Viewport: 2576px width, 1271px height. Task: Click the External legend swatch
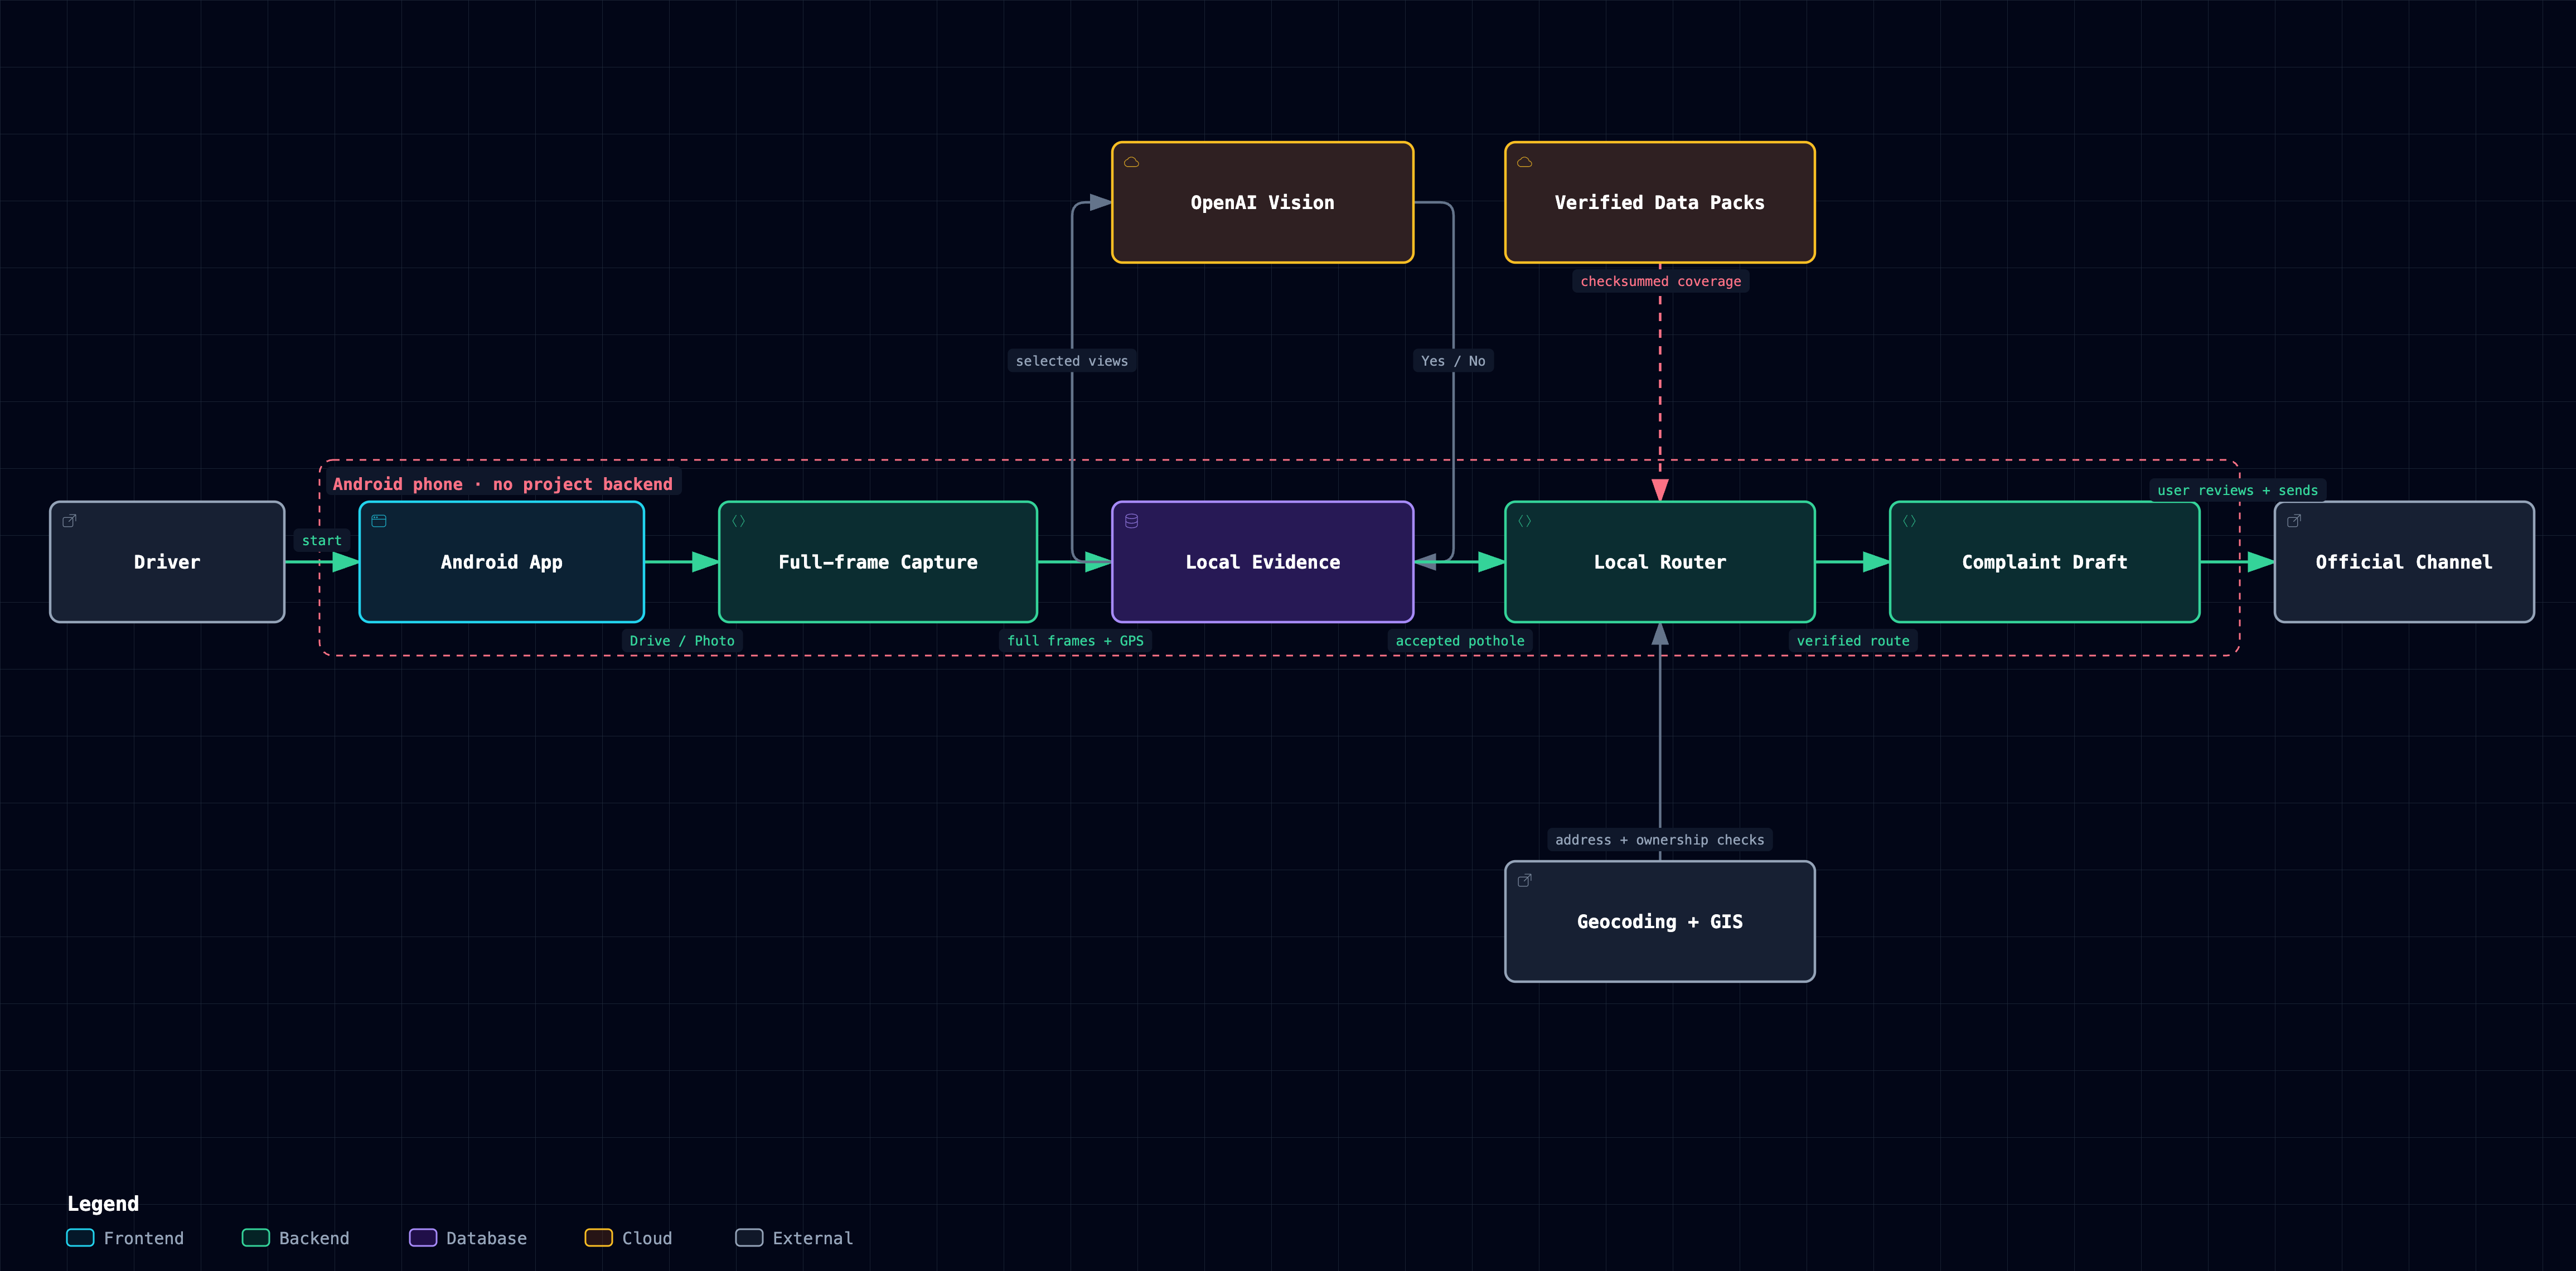749,1238
